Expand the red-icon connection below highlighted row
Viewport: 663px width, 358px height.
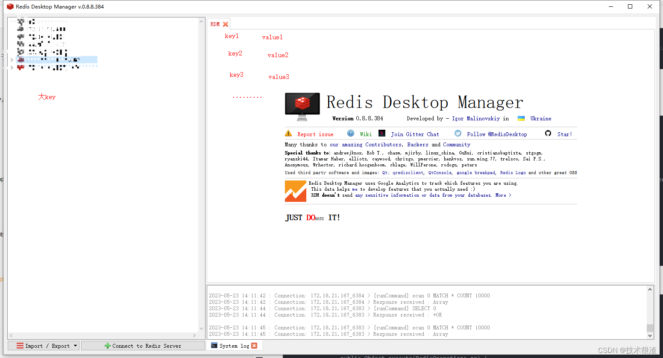click(12, 67)
